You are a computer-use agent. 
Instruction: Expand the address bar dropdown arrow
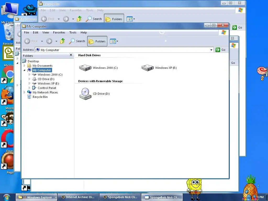pyautogui.click(x=211, y=50)
